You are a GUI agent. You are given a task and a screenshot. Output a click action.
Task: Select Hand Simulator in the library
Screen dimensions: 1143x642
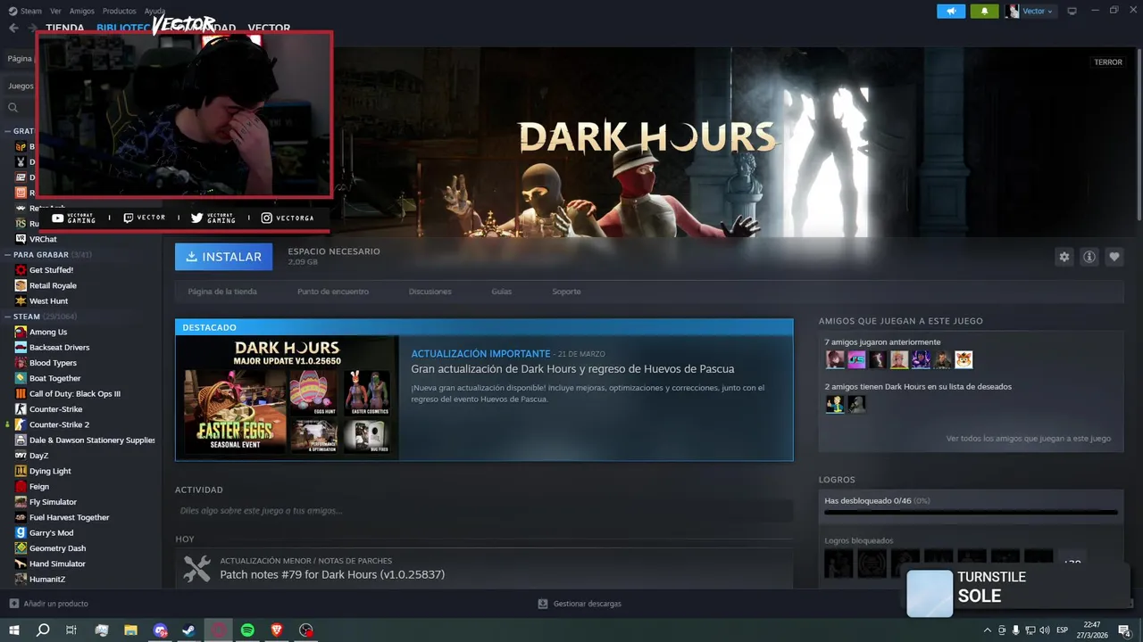57,564
